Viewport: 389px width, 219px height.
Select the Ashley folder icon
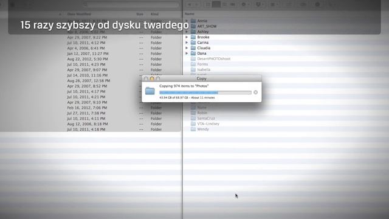[x=193, y=32]
